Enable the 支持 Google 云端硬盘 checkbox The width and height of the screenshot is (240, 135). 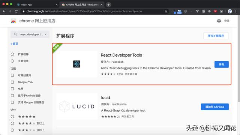pos(12,102)
